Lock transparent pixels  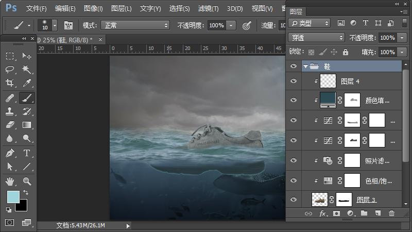312,52
